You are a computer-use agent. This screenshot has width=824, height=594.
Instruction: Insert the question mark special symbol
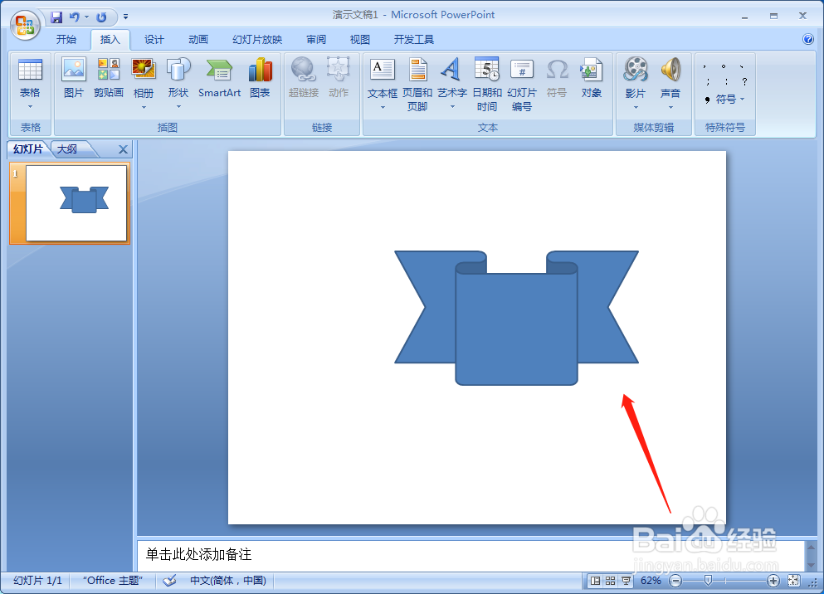pyautogui.click(x=744, y=81)
